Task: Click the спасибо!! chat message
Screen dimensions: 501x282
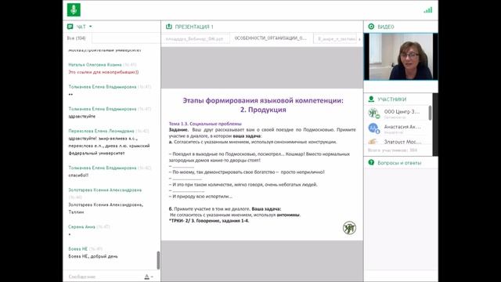Action: click(78, 175)
